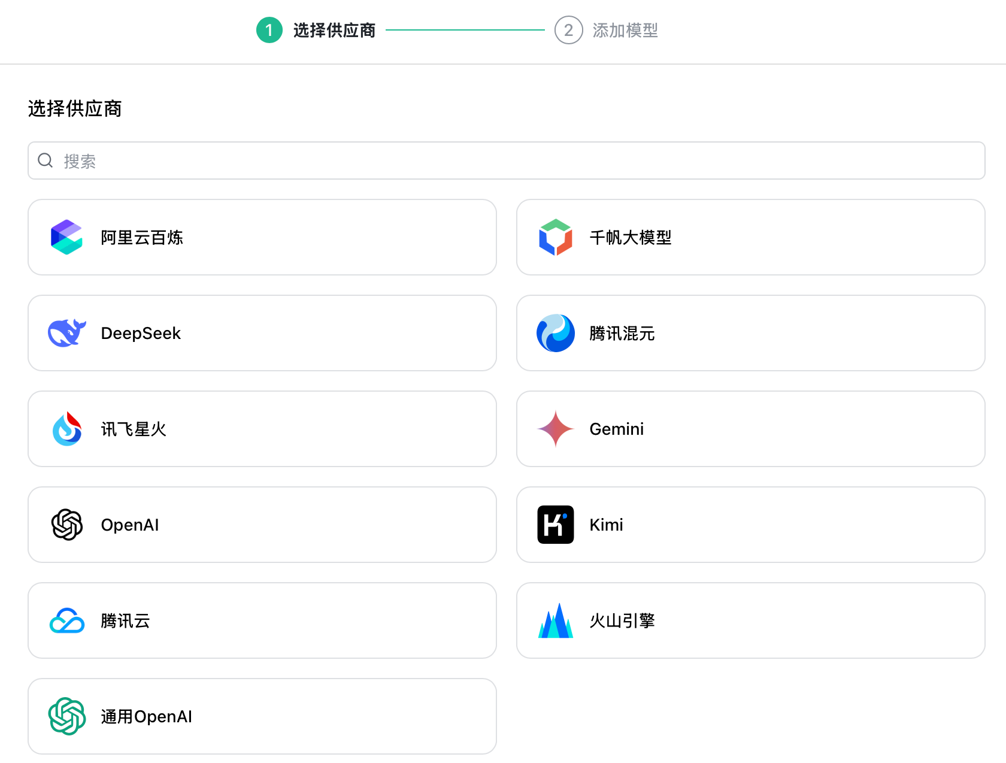
Task: Choose the Gemini provider card
Action: tap(751, 429)
